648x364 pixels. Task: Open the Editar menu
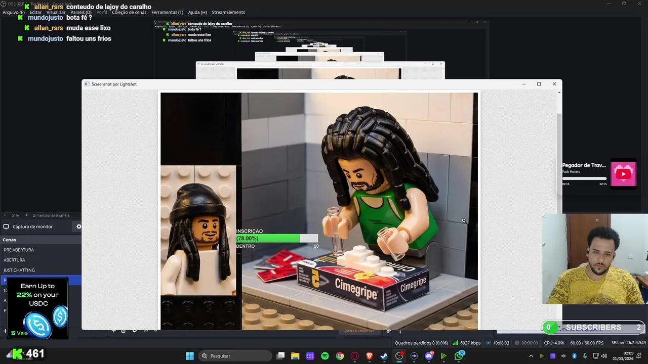point(35,12)
